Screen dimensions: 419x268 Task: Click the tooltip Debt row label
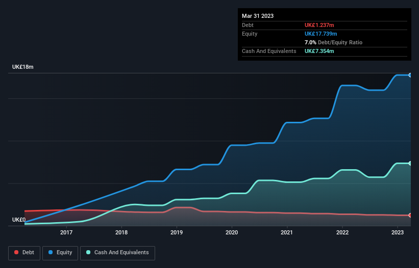tap(248, 25)
